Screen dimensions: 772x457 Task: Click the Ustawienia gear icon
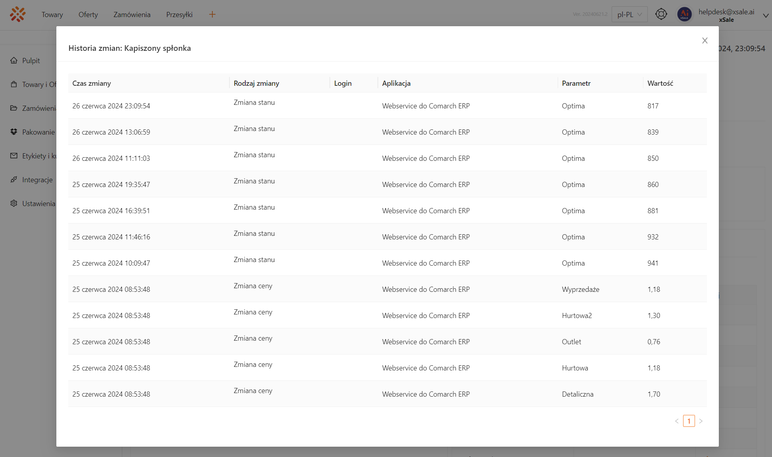14,203
